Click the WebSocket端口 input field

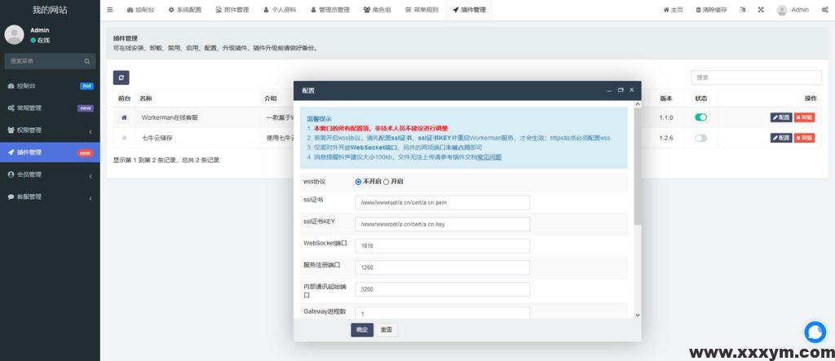(x=442, y=245)
